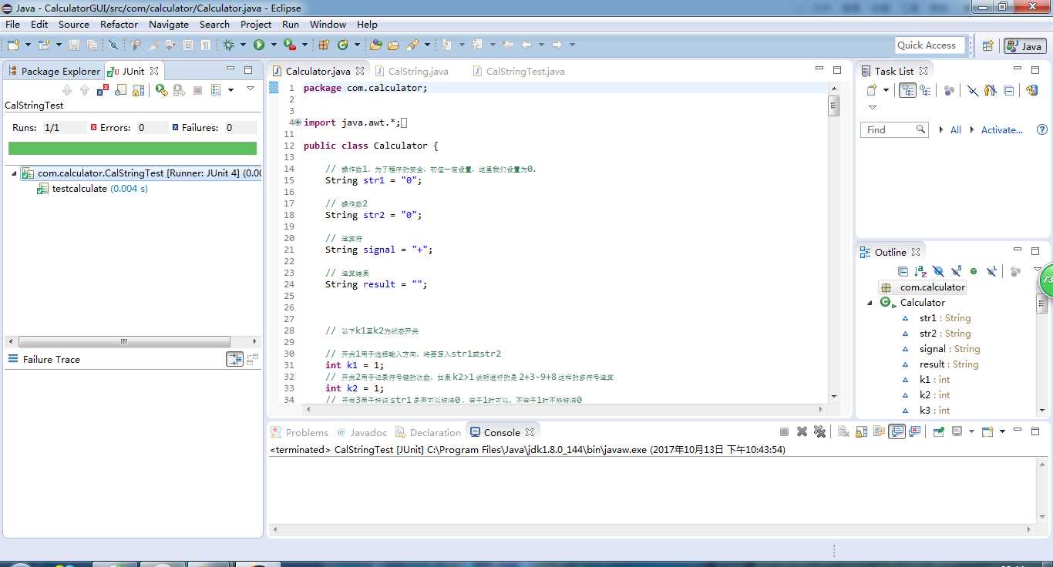Click the Open Type toolbar icon
1053x567 pixels.
[x=375, y=45]
